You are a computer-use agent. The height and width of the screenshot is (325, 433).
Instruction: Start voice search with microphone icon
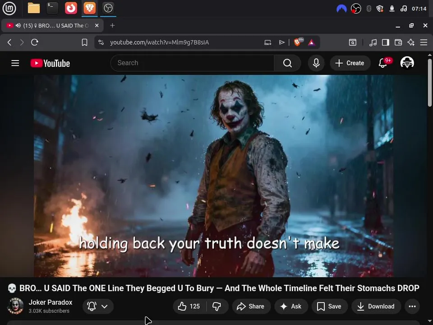[316, 63]
